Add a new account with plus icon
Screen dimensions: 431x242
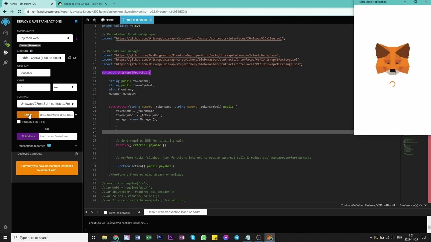(31, 51)
